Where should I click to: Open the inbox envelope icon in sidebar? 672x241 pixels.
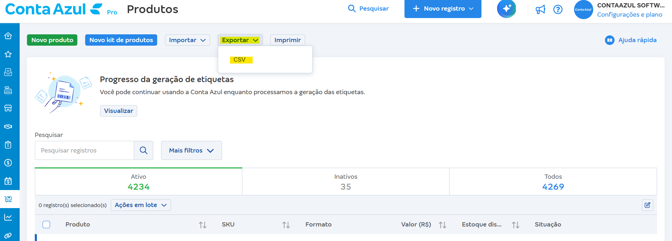(8, 72)
